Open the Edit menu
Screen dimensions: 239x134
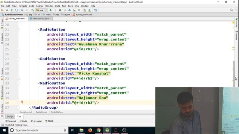pyautogui.click(x=8, y=6)
